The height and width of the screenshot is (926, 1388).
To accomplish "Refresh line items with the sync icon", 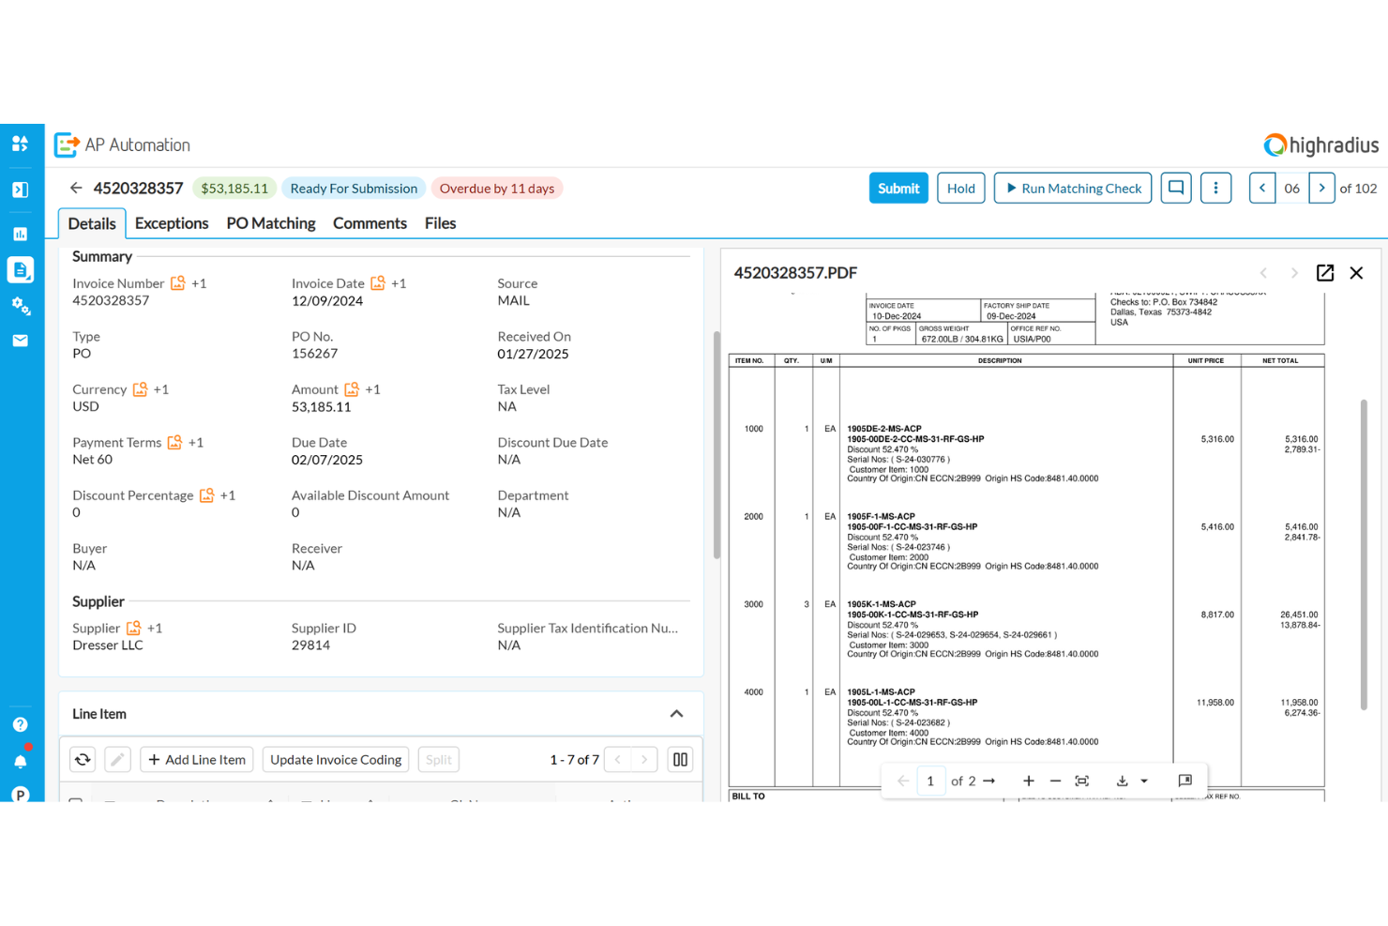I will point(83,759).
